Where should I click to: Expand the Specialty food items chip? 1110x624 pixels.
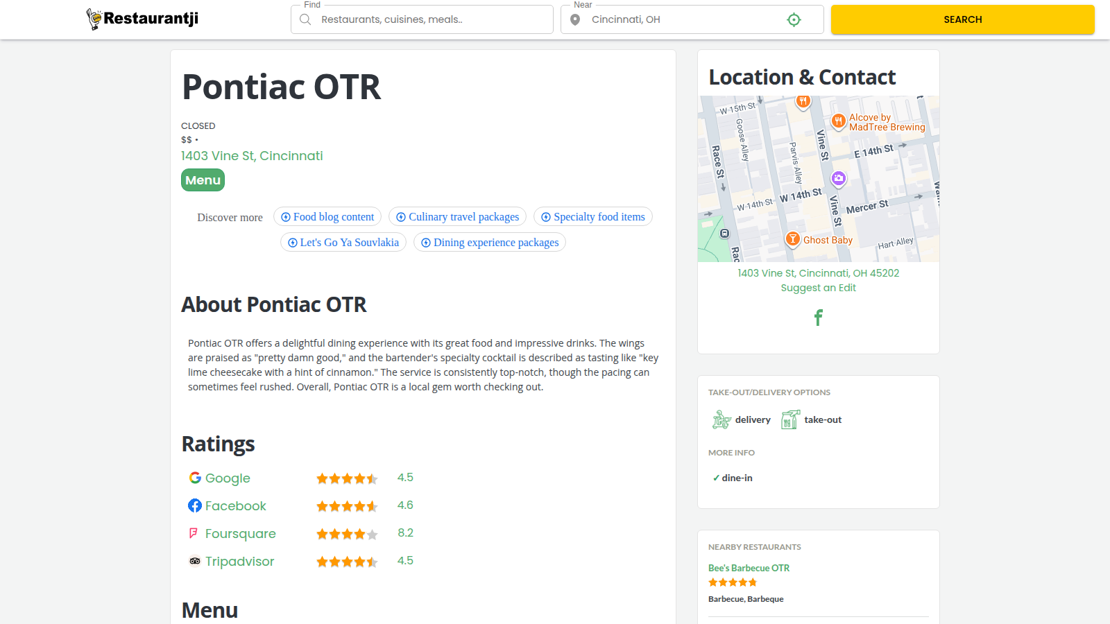(x=592, y=217)
